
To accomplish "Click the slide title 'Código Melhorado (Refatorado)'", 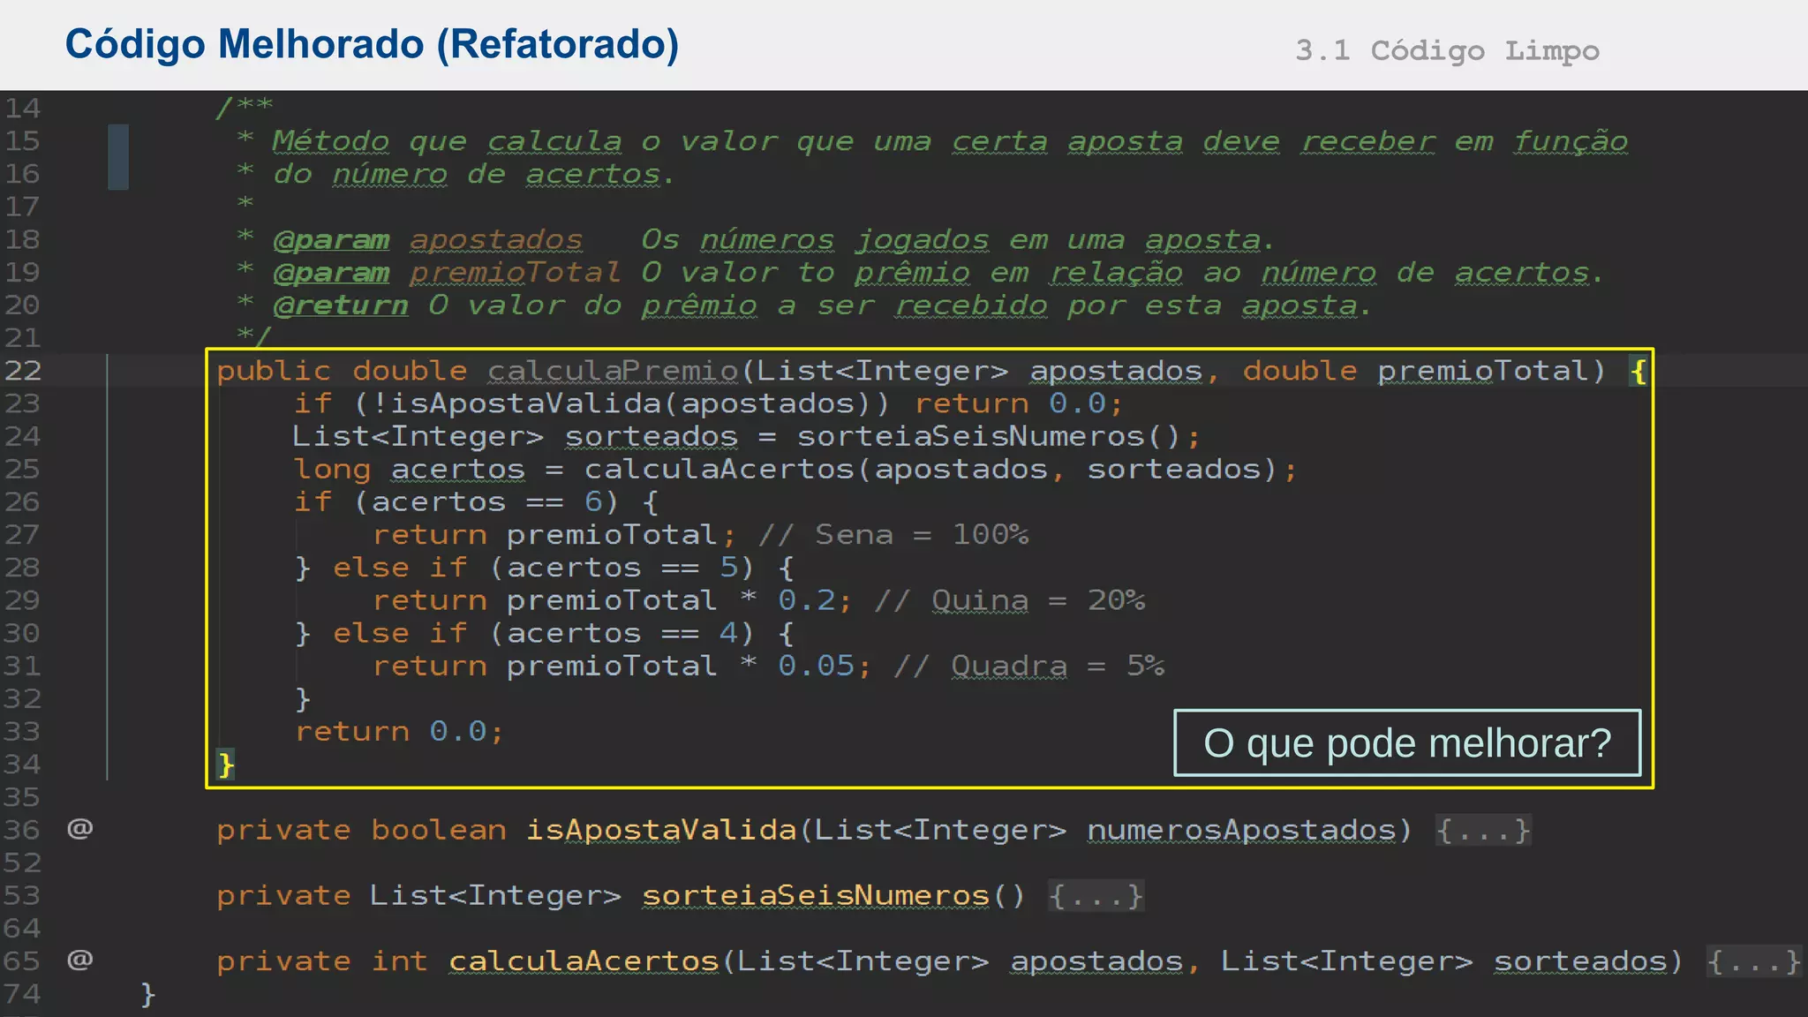I will coord(372,45).
